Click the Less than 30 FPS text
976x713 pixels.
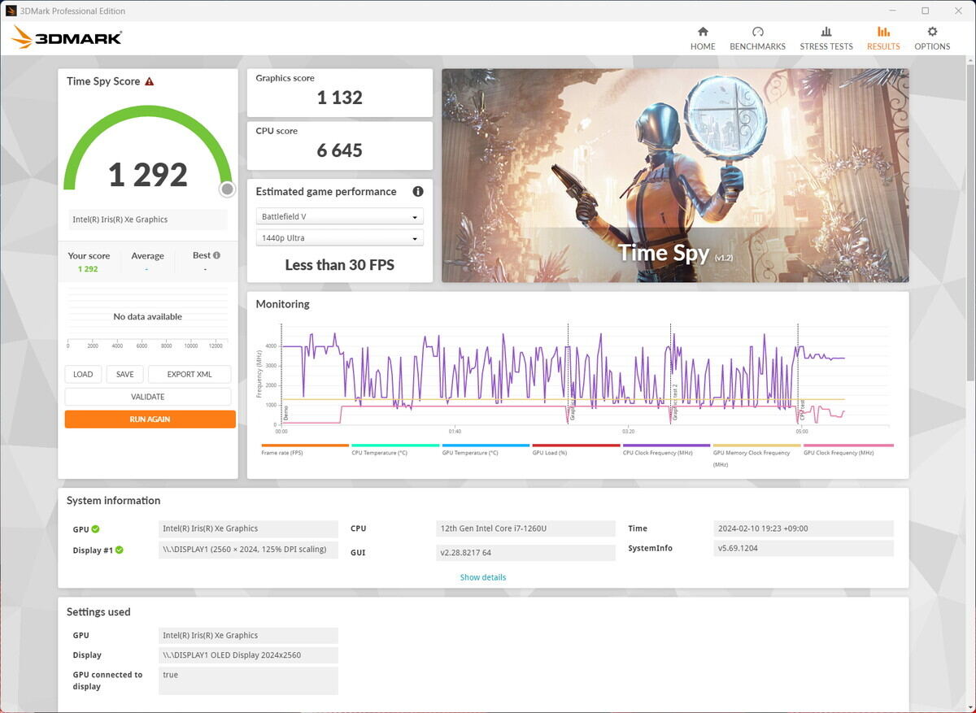pos(340,265)
